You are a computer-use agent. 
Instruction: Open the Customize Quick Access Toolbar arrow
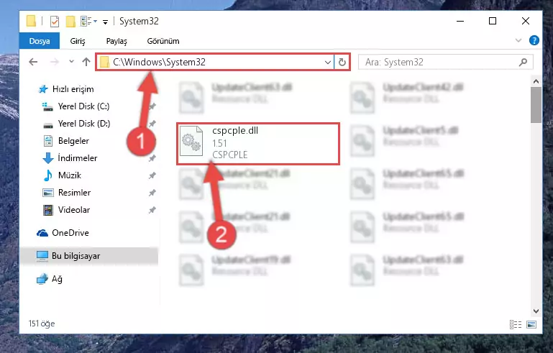(105, 22)
